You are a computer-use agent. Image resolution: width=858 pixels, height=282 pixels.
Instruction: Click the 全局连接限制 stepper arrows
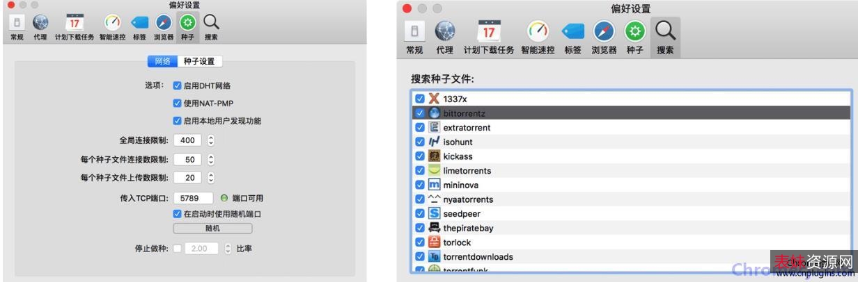[x=212, y=140]
